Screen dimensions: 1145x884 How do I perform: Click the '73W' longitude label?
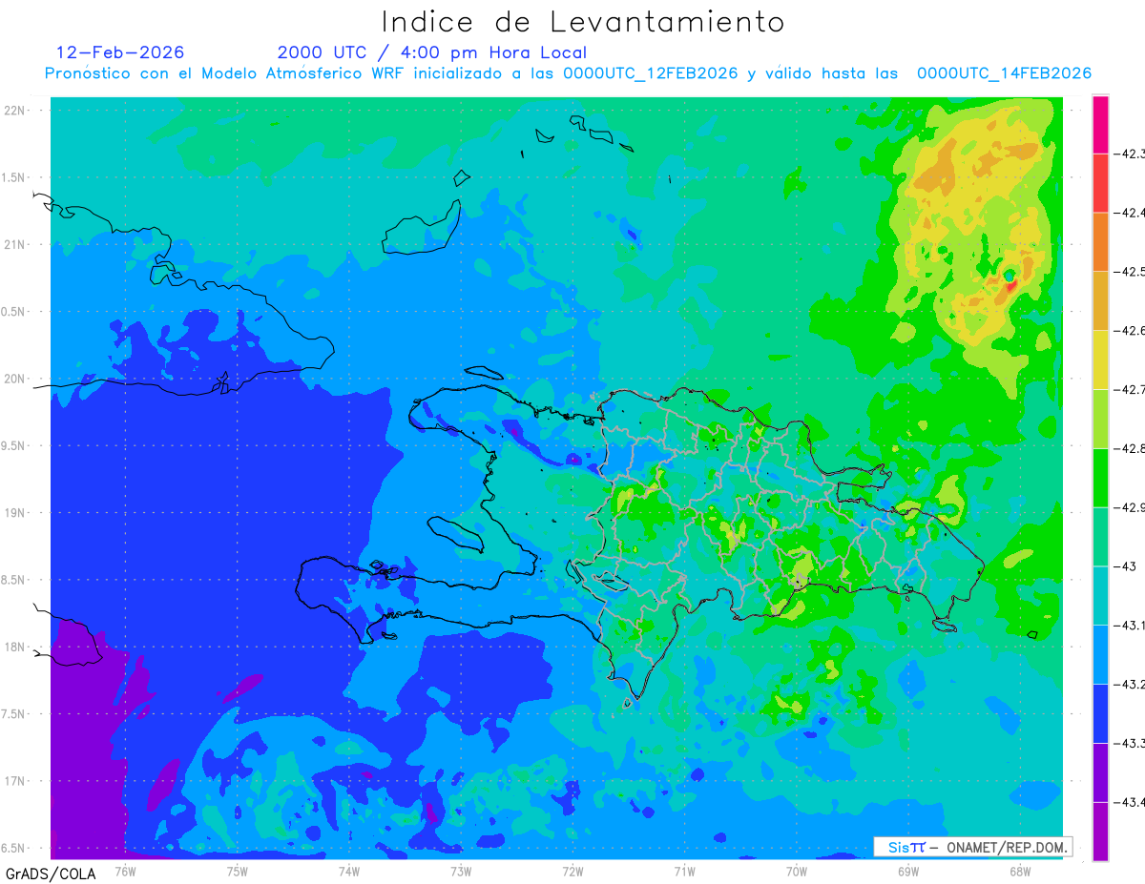pos(461,871)
